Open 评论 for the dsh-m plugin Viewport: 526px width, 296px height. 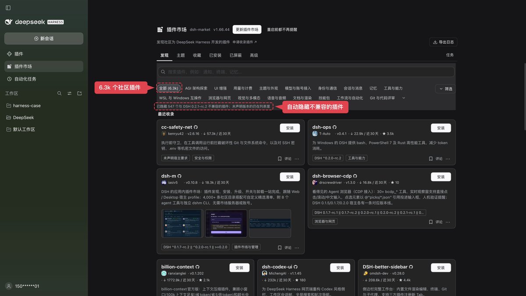pos(288,248)
